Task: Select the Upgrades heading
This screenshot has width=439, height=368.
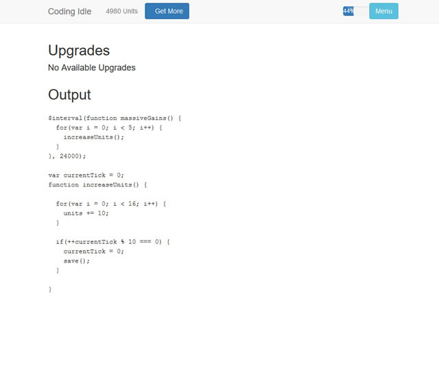Action: coord(79,51)
